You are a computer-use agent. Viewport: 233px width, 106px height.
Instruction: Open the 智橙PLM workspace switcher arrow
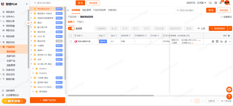tap(27, 4)
